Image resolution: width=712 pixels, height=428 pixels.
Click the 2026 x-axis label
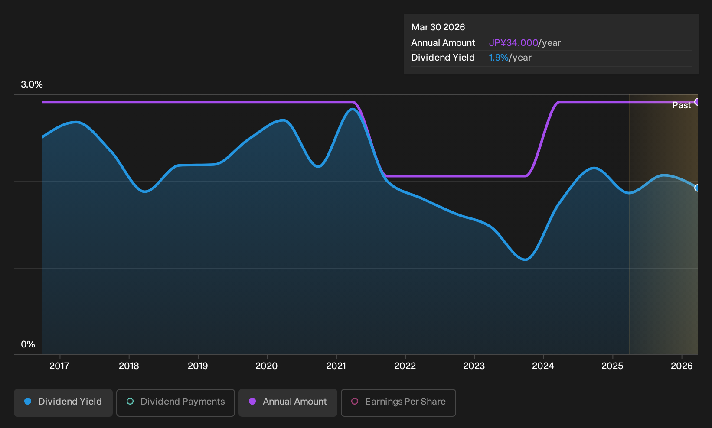click(682, 366)
